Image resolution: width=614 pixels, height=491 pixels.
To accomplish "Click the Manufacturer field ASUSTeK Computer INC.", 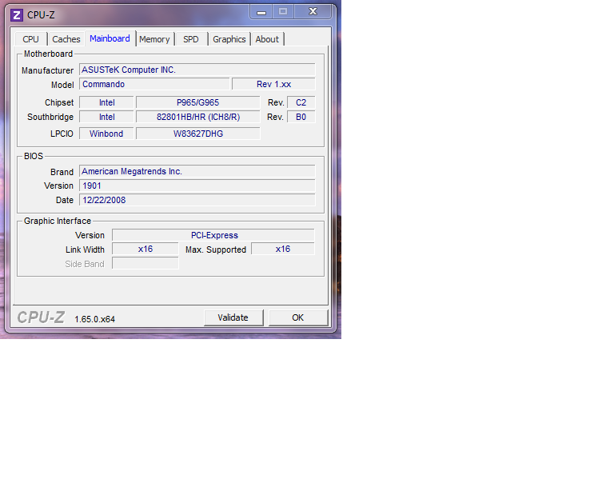I will (x=197, y=70).
